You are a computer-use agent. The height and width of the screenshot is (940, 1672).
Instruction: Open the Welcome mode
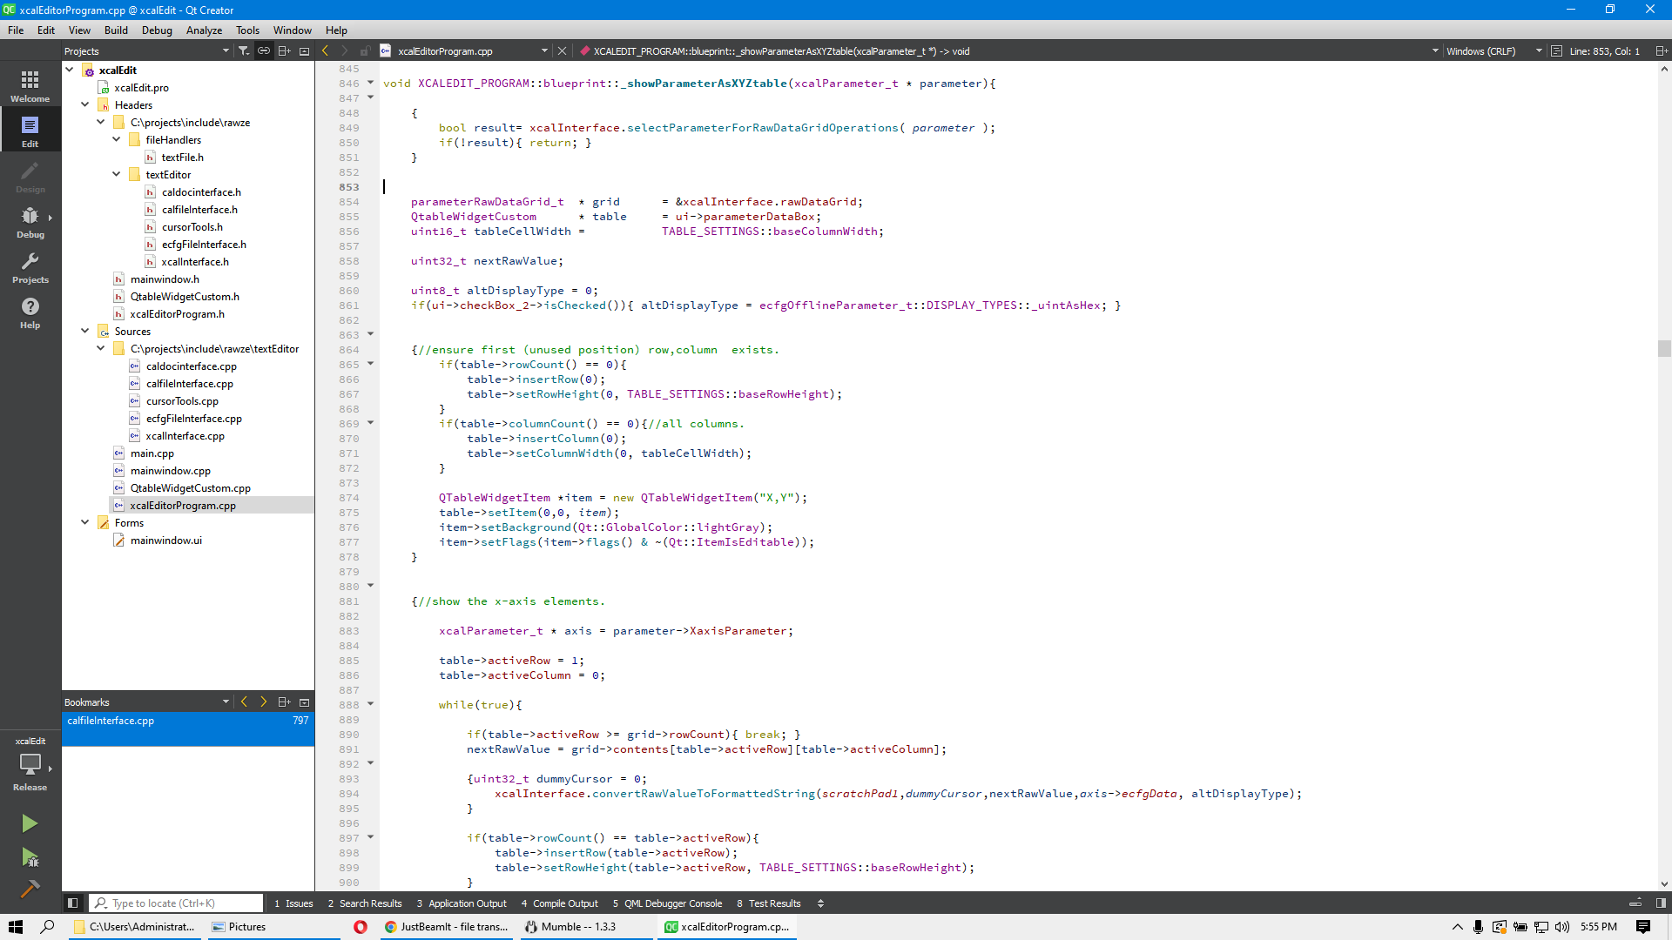point(30,86)
